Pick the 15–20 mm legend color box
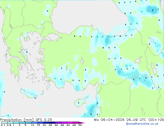 [x=40, y=123]
